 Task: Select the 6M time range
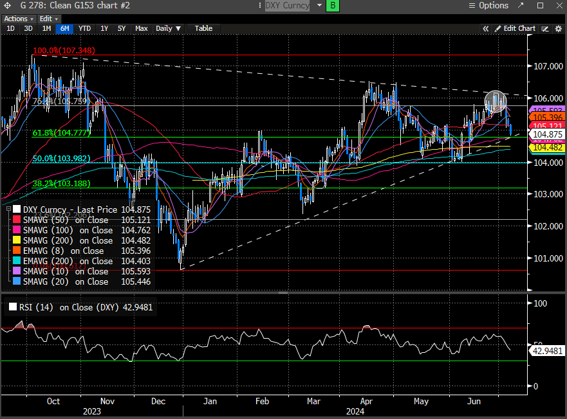pos(65,28)
